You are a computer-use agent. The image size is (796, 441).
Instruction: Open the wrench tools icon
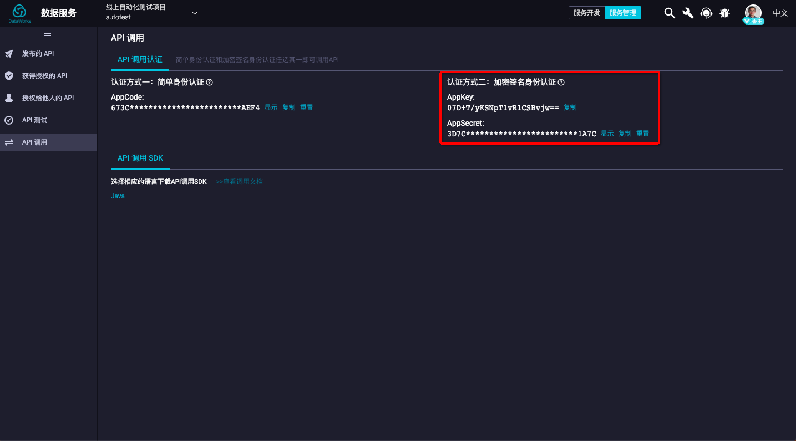pos(688,13)
